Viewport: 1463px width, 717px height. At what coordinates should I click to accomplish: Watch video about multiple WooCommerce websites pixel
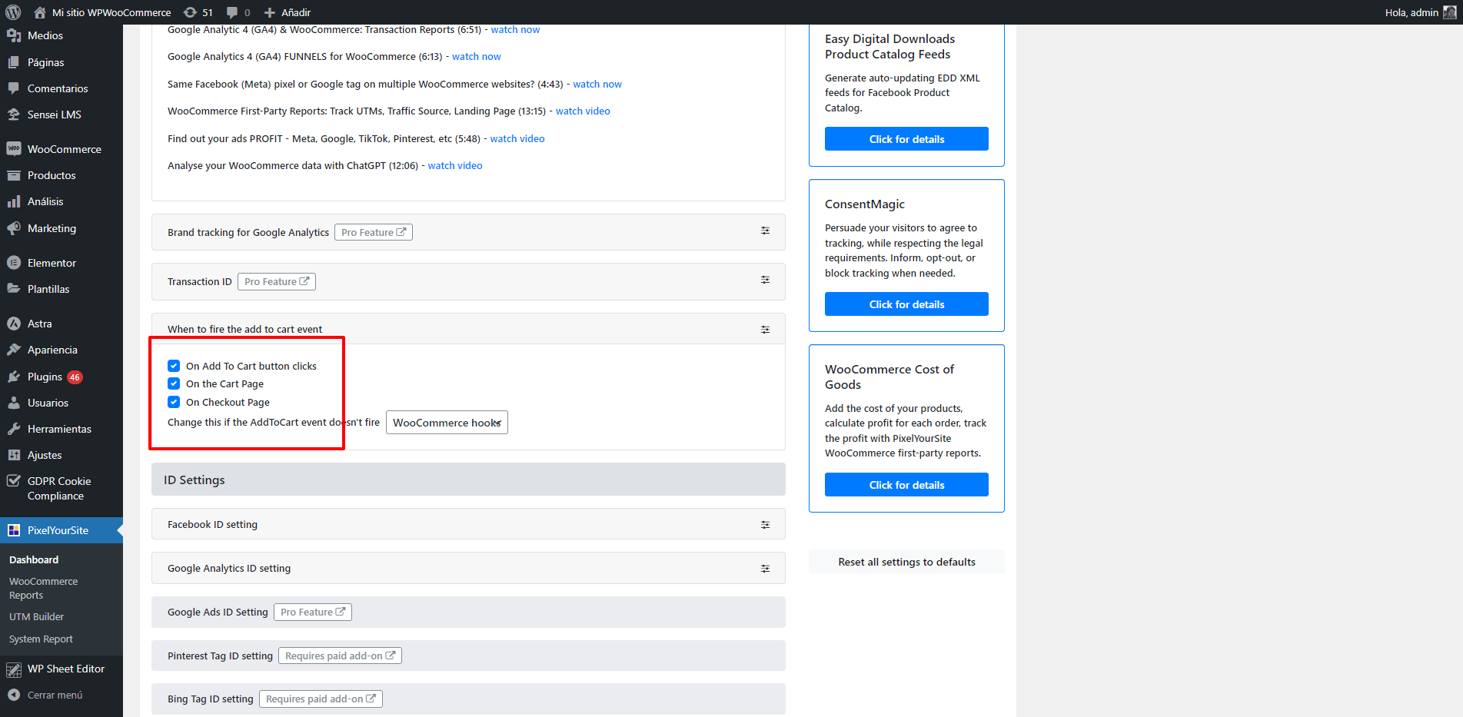pos(597,84)
